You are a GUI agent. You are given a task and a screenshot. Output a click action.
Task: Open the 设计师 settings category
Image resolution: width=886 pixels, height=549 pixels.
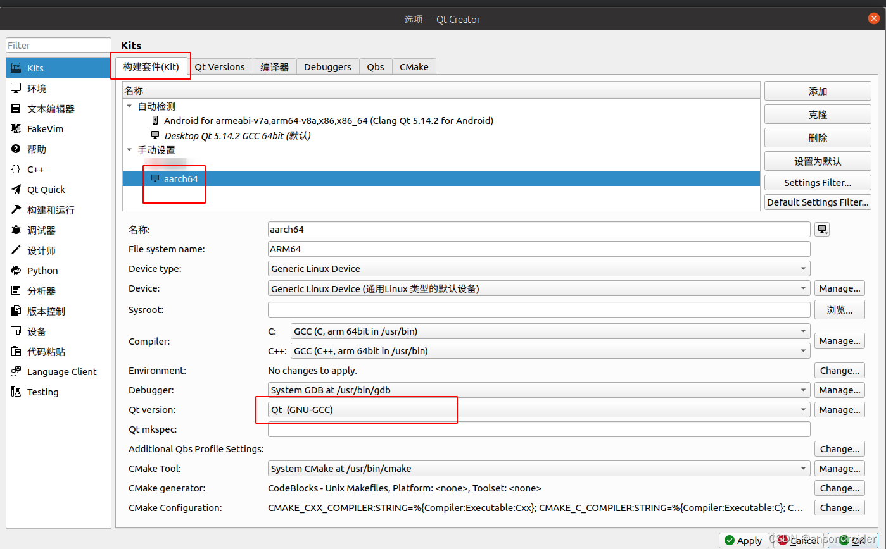coord(58,250)
